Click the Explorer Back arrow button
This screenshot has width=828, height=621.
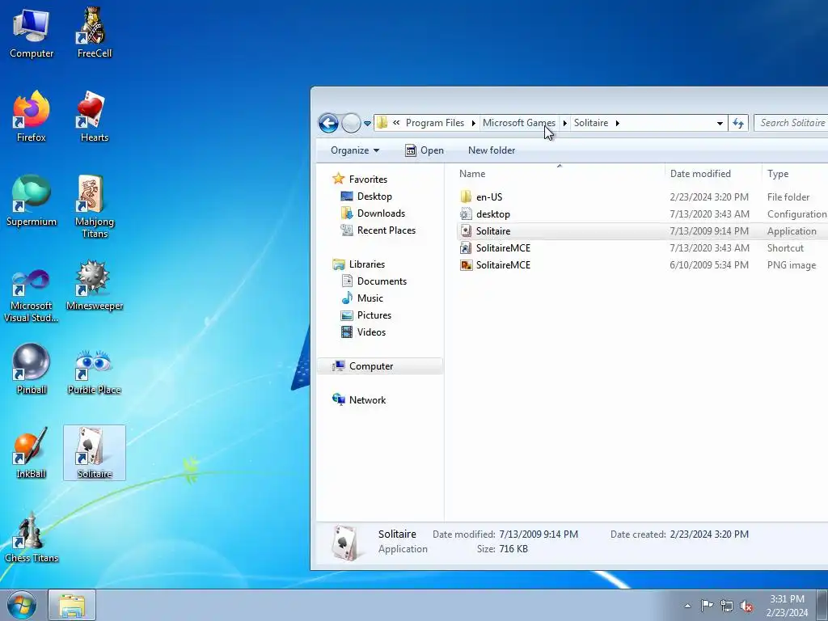pyautogui.click(x=328, y=123)
